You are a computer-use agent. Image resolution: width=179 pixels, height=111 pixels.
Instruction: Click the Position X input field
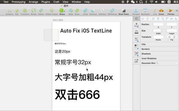tap(158, 24)
